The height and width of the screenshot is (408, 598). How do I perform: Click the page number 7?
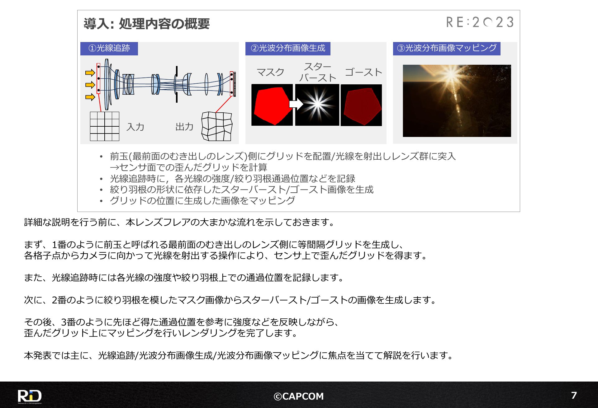(574, 395)
